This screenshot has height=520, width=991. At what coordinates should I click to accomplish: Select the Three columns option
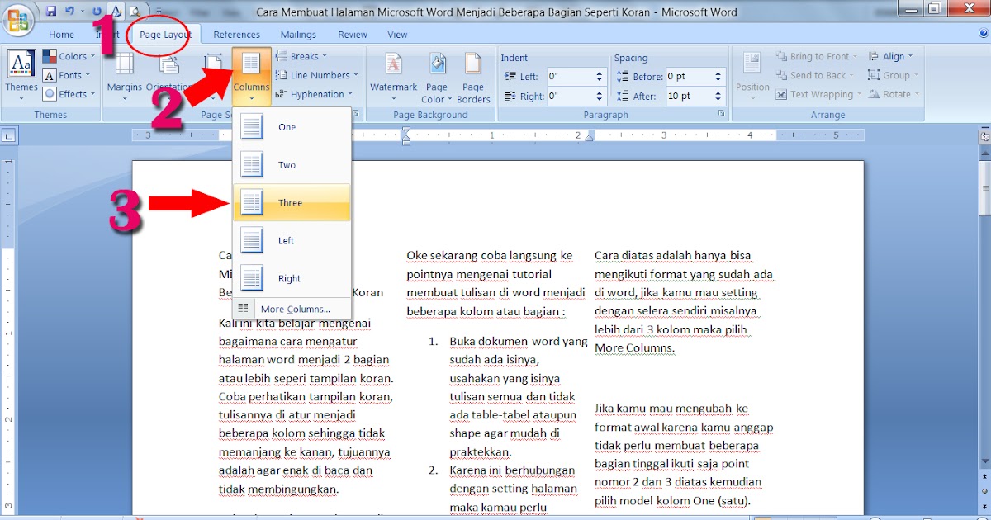(292, 202)
